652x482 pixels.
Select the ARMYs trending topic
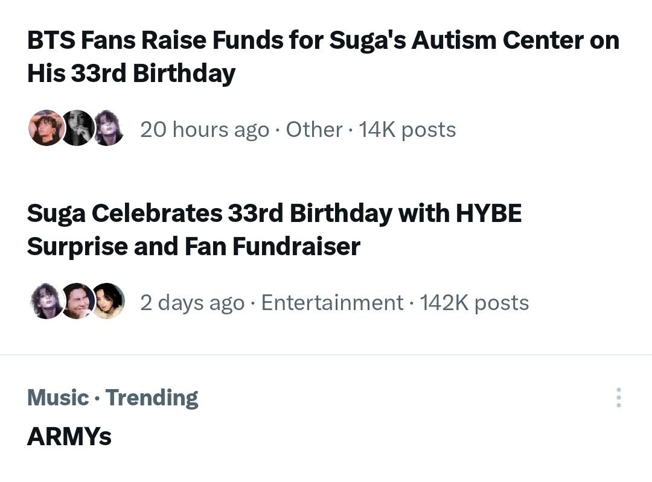pyautogui.click(x=69, y=436)
